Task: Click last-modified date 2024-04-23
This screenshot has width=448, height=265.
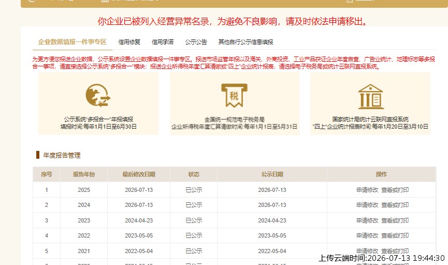Action: click(139, 220)
